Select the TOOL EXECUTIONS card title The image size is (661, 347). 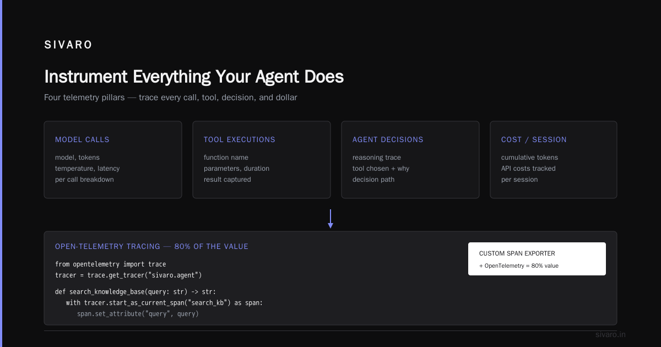(x=240, y=140)
